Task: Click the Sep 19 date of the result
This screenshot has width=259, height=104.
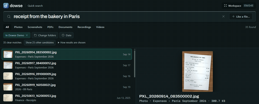Action: 127,87
